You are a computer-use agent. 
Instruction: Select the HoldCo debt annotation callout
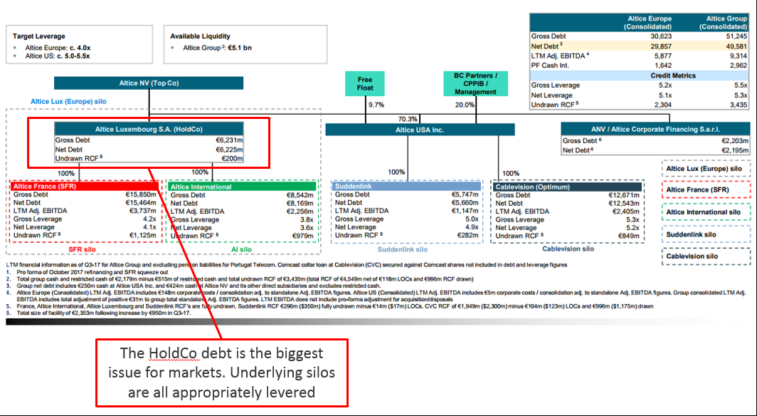(x=221, y=373)
